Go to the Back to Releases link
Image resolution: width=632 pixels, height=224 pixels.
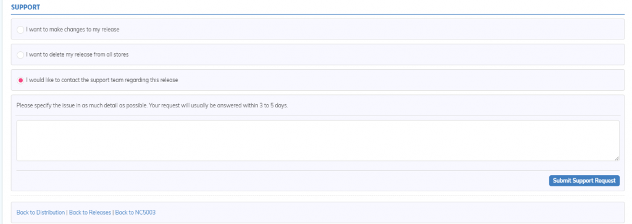90,212
